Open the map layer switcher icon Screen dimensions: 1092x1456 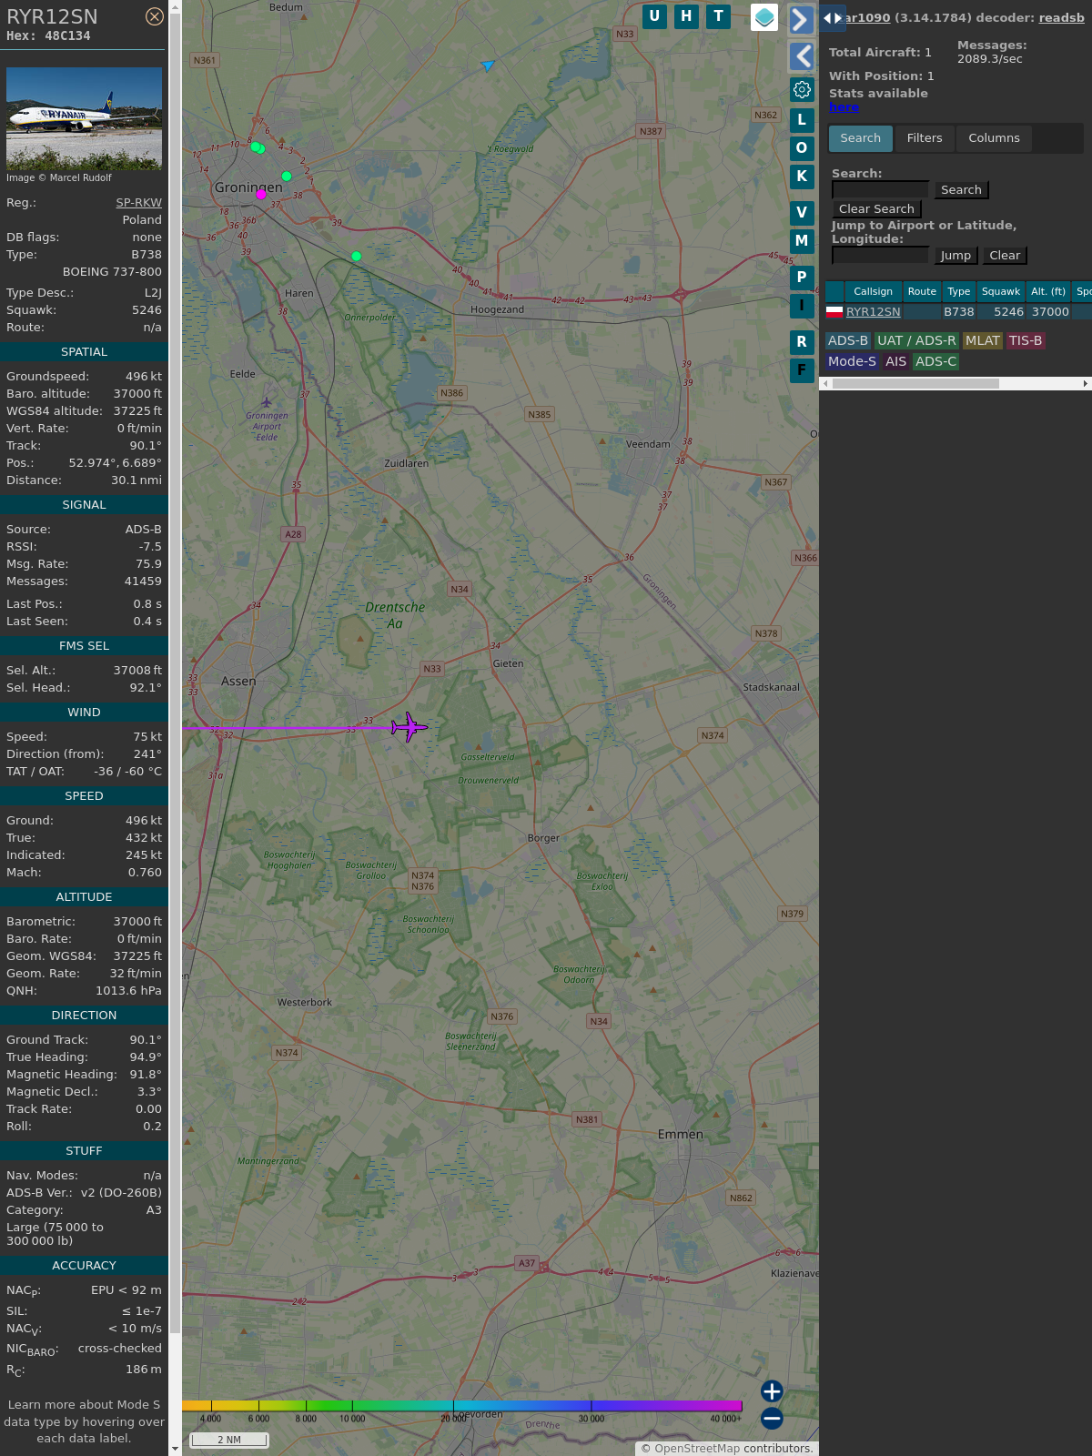(x=764, y=17)
